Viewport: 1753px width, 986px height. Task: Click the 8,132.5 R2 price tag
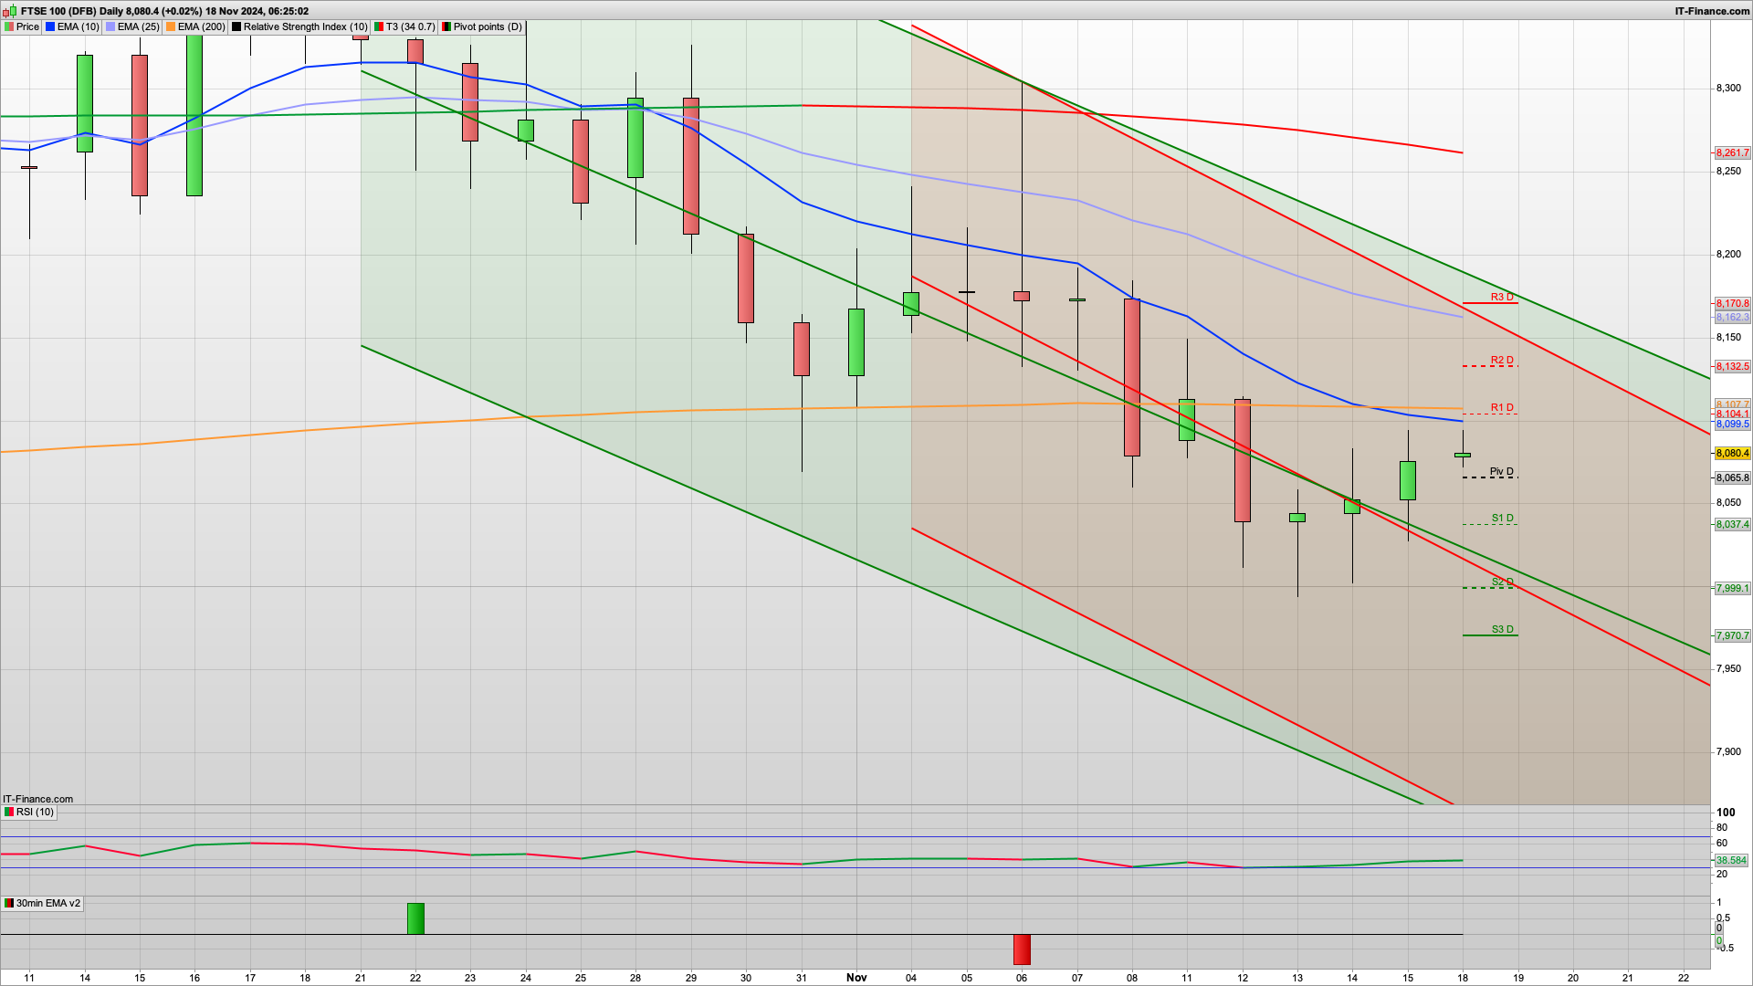[x=1732, y=366]
